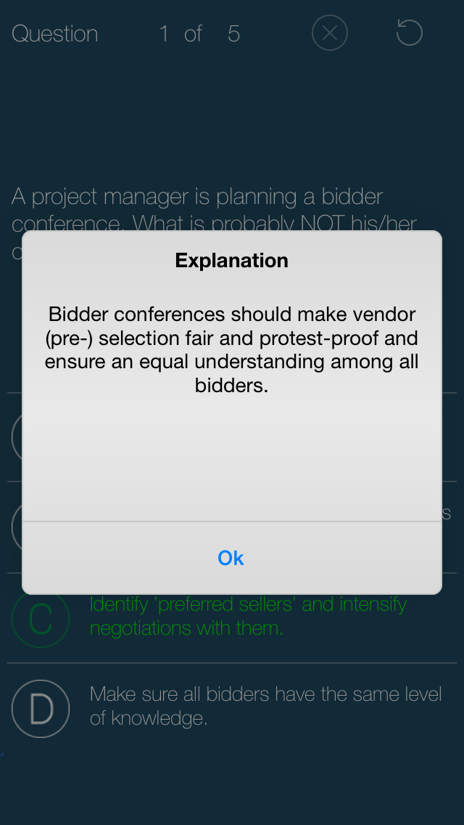Screen dimensions: 464x825
Task: Dismiss the explanation with Ok
Action: click(x=231, y=558)
